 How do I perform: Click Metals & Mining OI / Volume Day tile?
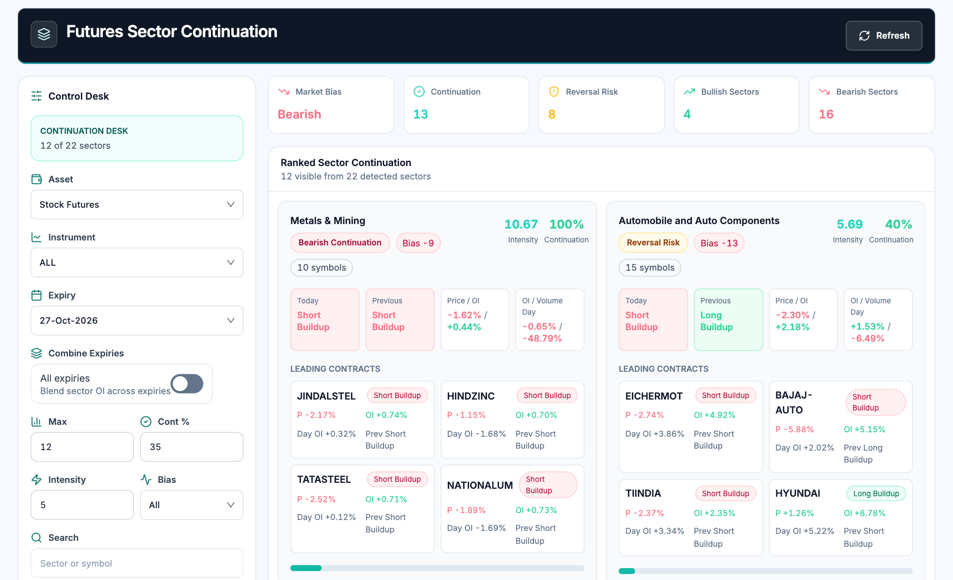pos(550,320)
